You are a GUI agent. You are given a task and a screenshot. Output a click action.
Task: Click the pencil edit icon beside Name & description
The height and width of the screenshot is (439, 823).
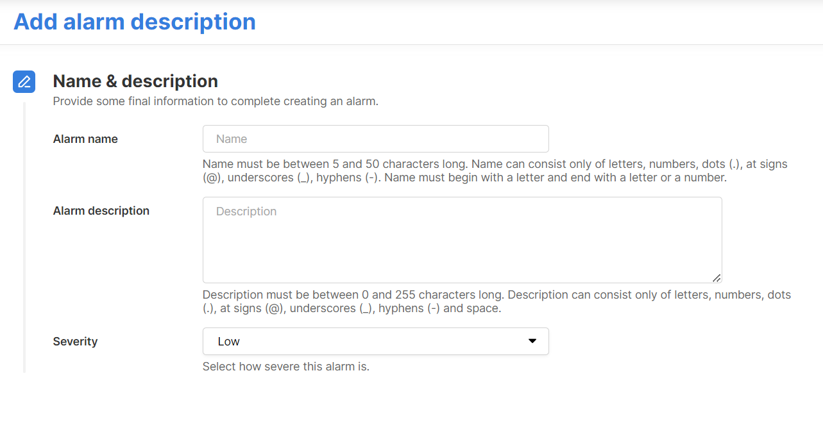24,81
